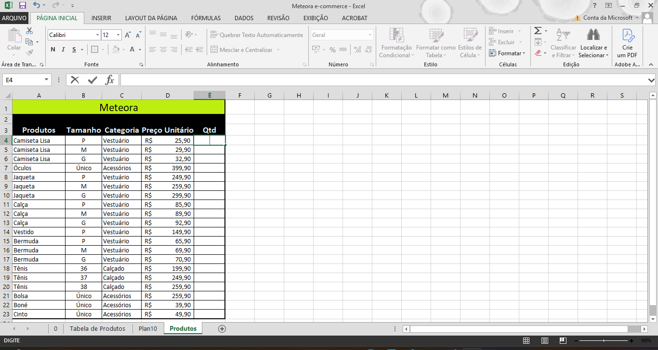Click the Conta da Microsoft account link
The width and height of the screenshot is (658, 350).
[x=607, y=18]
